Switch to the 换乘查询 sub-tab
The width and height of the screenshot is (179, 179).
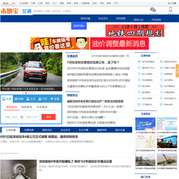pos(11,107)
